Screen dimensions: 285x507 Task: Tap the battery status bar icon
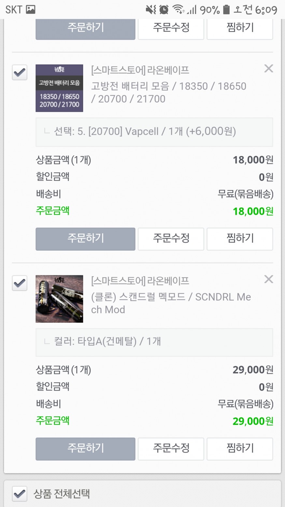click(226, 10)
